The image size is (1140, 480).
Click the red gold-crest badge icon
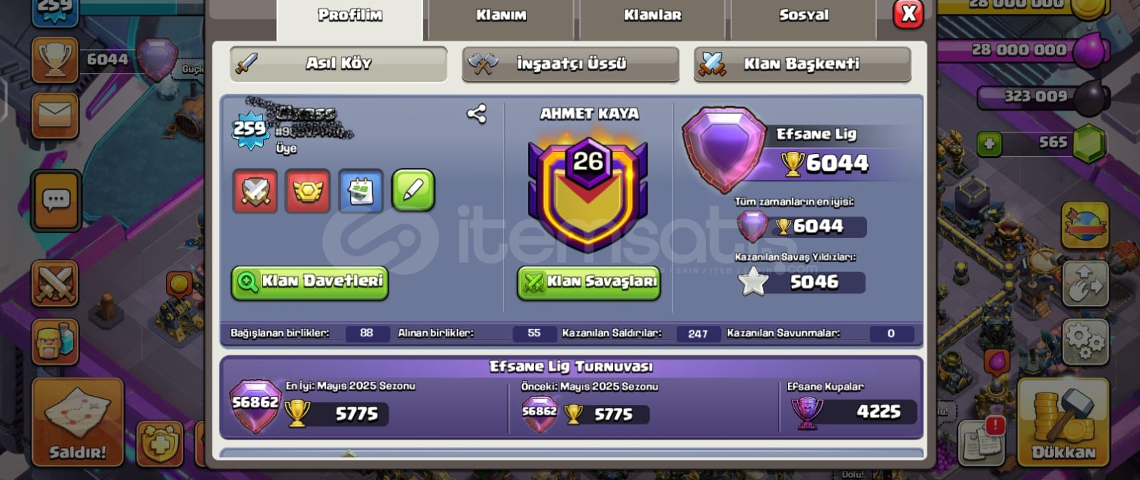308,191
